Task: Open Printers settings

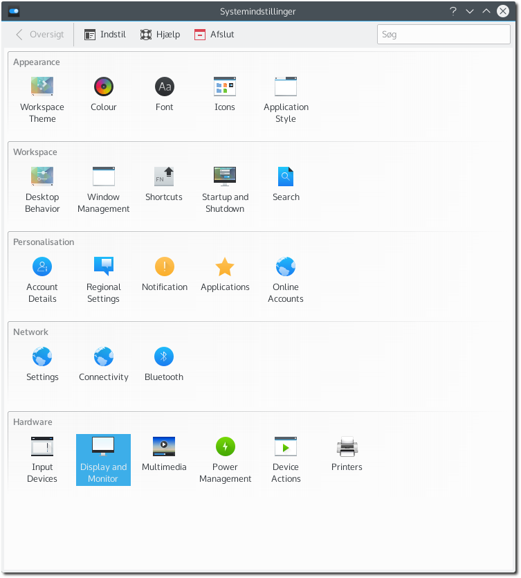Action: click(347, 454)
